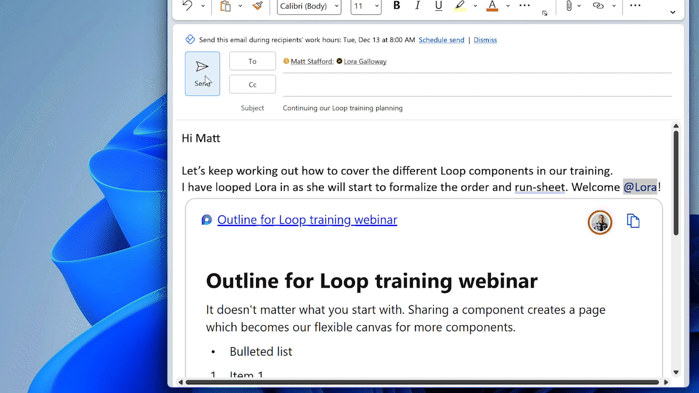Image resolution: width=699 pixels, height=393 pixels.
Task: Send the email
Action: click(x=203, y=74)
